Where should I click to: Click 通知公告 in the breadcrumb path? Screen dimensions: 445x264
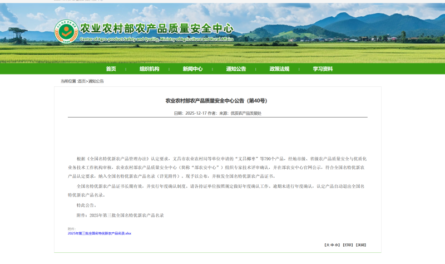pos(96,81)
